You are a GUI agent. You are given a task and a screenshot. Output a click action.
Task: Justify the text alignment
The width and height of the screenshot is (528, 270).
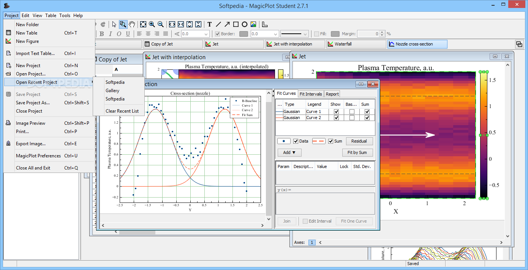(x=166, y=34)
